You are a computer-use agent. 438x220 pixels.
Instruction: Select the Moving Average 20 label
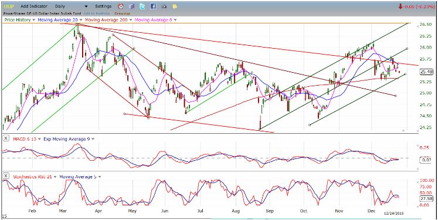tap(58, 20)
